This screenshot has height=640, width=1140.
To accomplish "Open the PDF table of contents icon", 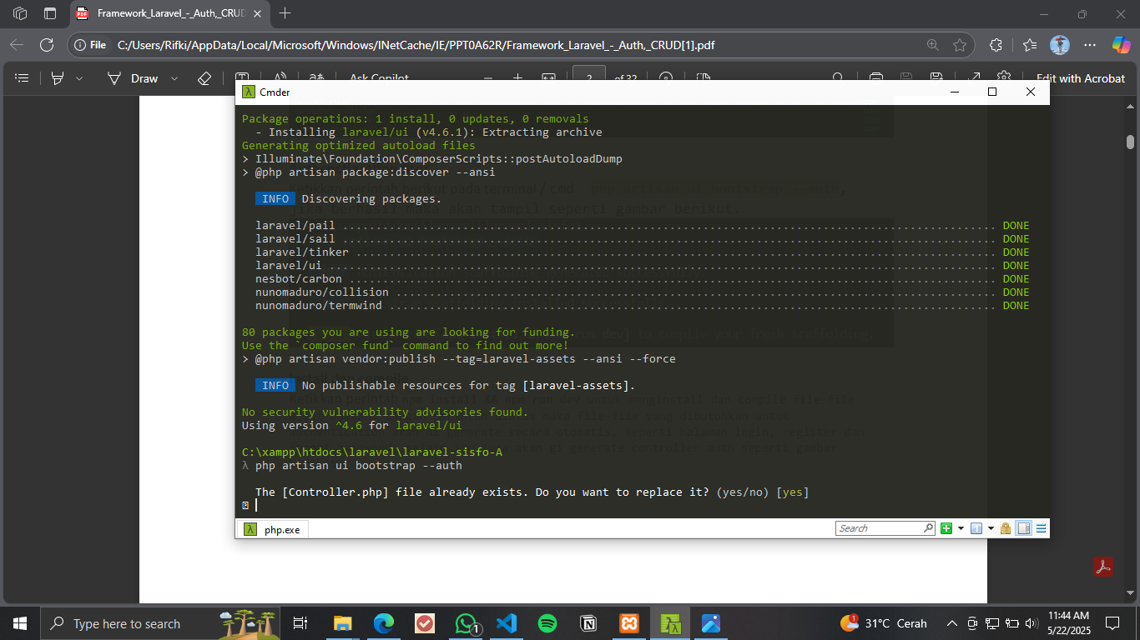I will tap(23, 78).
